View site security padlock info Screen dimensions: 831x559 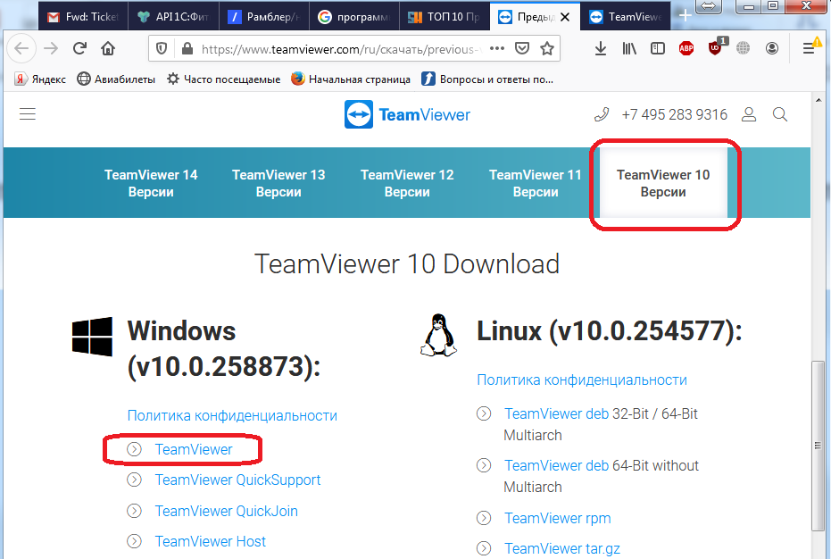(x=187, y=49)
